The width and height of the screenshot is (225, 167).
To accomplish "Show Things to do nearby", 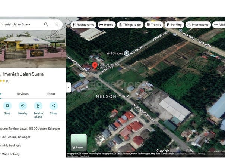I will tap(130, 25).
